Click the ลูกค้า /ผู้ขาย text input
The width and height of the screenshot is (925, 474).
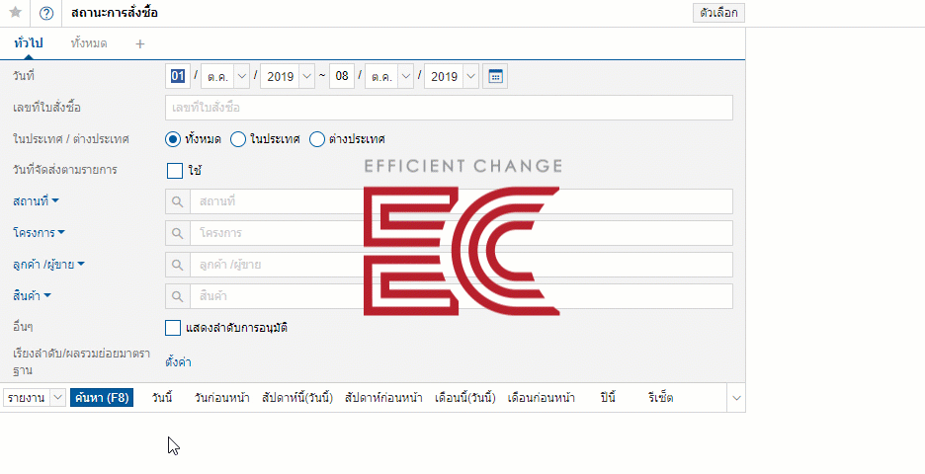(462, 265)
